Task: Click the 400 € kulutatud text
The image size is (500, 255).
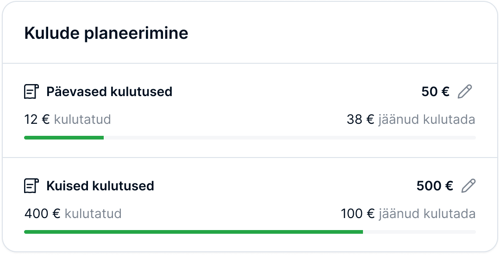Action: (73, 214)
